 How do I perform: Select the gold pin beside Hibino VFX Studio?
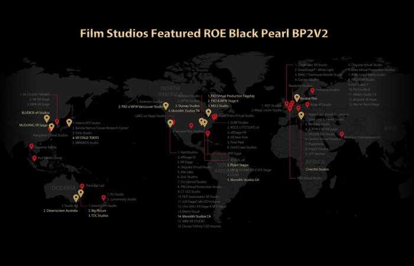point(69,122)
